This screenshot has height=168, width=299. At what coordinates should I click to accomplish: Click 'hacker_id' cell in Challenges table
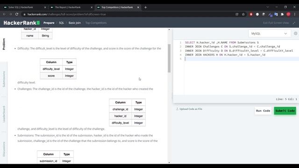pos(121,116)
